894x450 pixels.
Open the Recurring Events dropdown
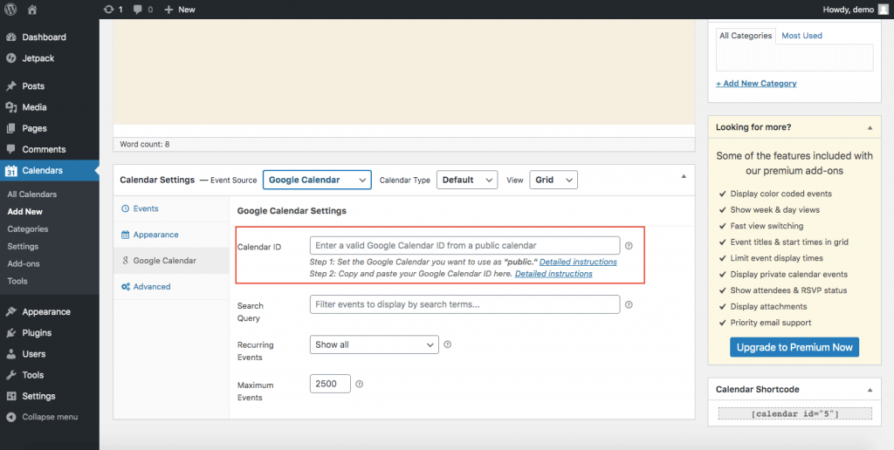tap(375, 344)
